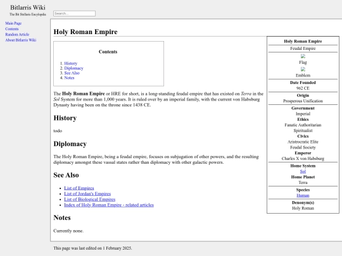Click the 'Terra' home planet value
342x256 pixels.
coord(303,183)
